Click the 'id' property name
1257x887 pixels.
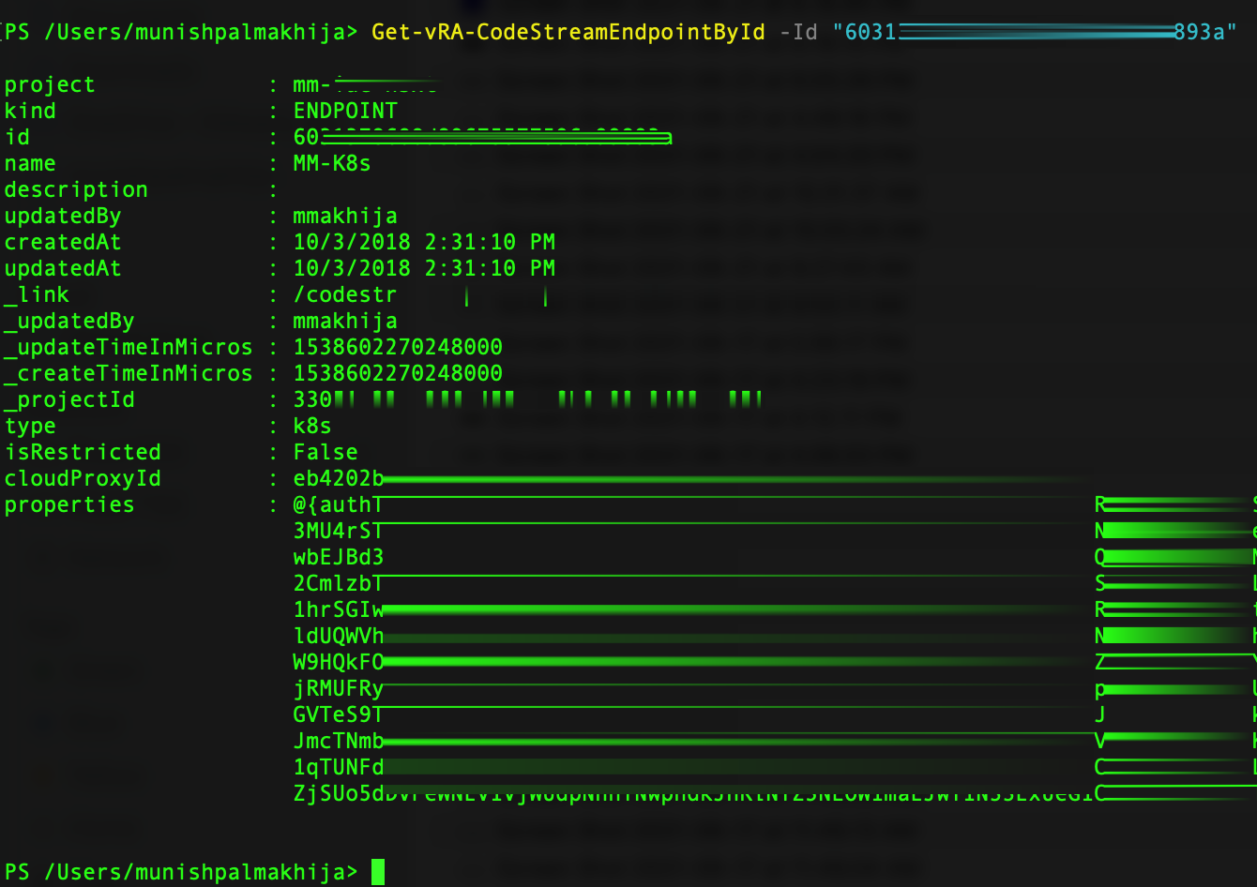pyautogui.click(x=17, y=137)
